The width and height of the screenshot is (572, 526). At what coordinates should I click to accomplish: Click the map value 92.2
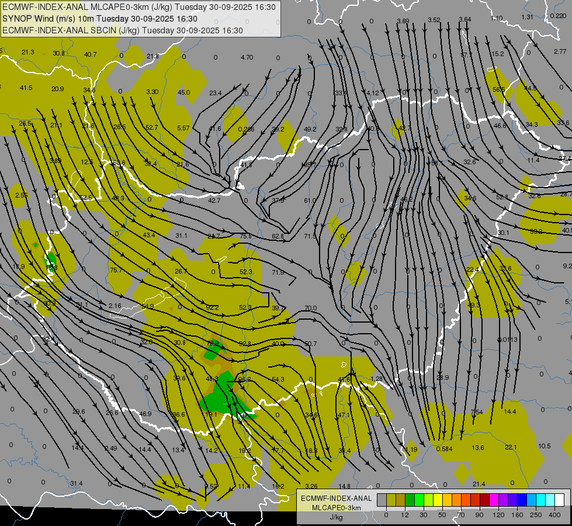pyautogui.click(x=212, y=307)
